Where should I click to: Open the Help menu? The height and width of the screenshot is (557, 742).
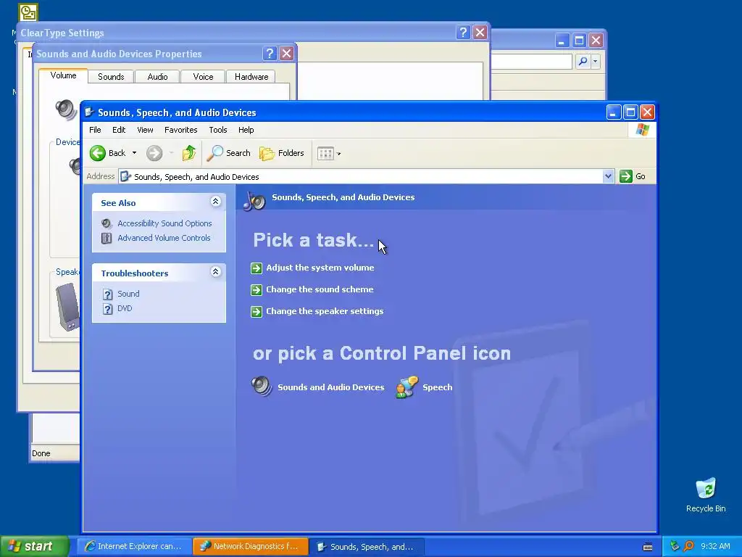[246, 130]
